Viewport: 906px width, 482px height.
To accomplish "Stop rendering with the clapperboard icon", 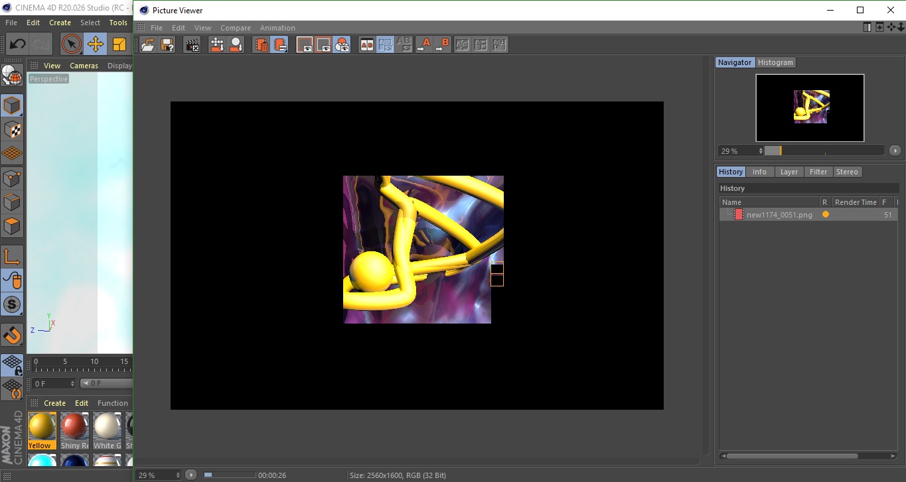I will coord(192,44).
